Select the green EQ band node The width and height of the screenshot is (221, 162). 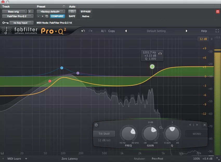(152, 66)
